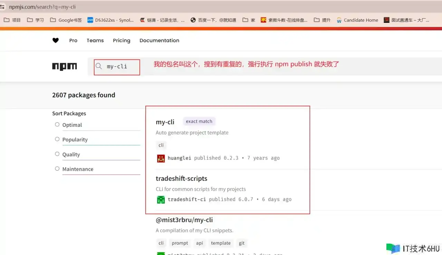The height and width of the screenshot is (255, 442).
Task: Open huanglei's publisher profile
Action: (x=179, y=158)
